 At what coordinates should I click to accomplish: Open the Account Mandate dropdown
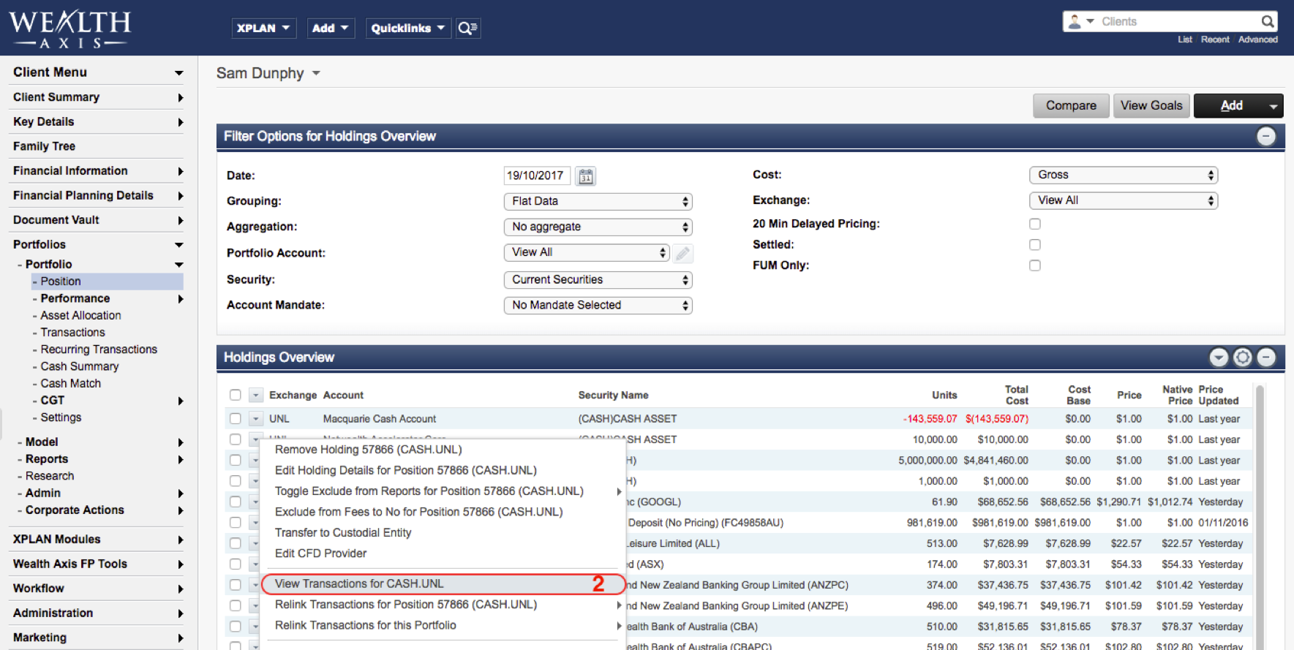[598, 305]
